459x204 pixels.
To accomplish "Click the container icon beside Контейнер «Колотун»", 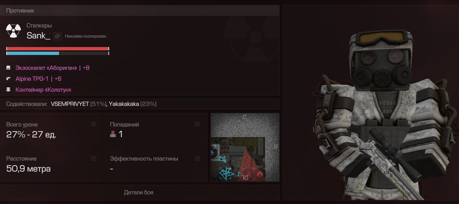I will pyautogui.click(x=8, y=90).
